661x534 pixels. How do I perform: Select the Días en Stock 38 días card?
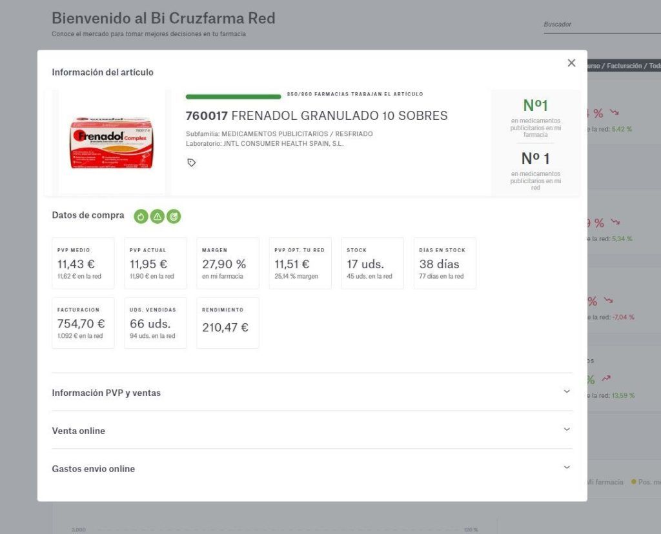point(445,263)
